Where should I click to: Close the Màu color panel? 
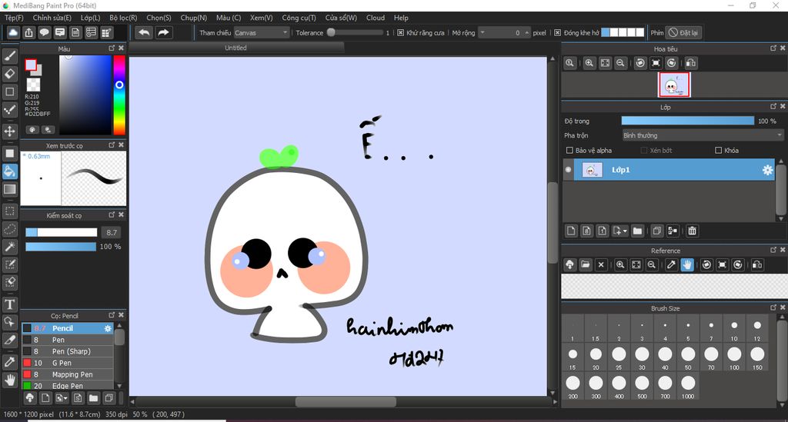pos(121,48)
